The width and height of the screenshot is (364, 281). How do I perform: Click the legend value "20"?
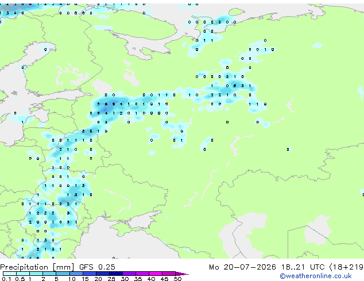(98, 279)
